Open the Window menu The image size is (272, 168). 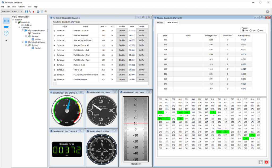tap(21, 7)
